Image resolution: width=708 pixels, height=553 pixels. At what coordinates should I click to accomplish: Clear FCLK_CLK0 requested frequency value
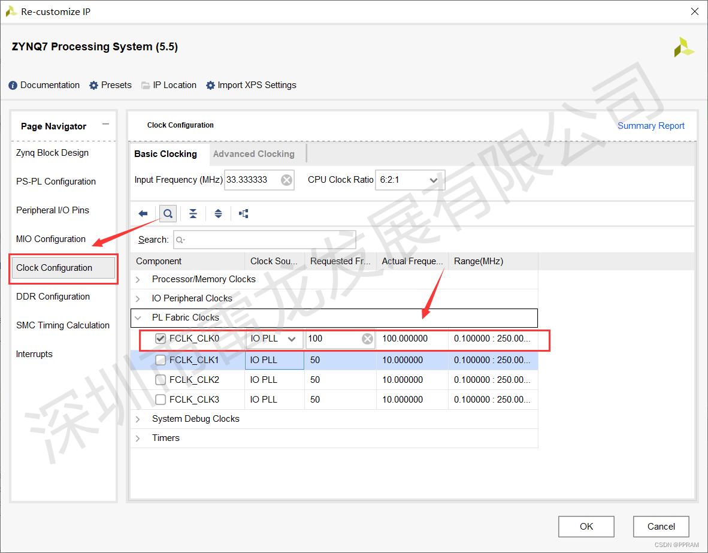[367, 339]
